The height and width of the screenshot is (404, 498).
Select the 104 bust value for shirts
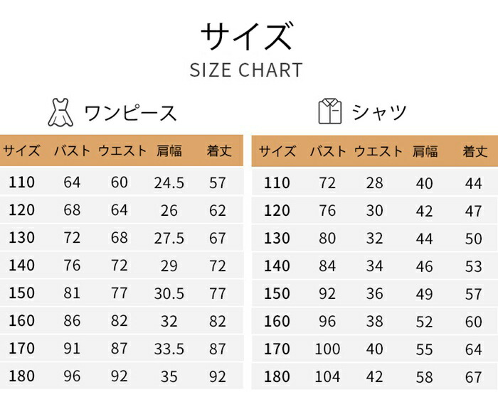(x=327, y=377)
